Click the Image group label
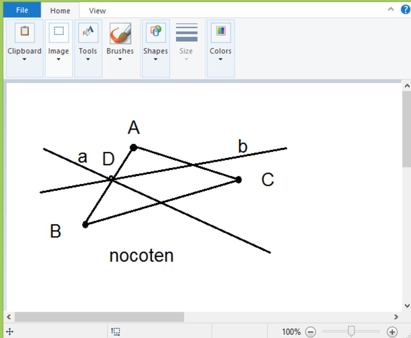 59,51
